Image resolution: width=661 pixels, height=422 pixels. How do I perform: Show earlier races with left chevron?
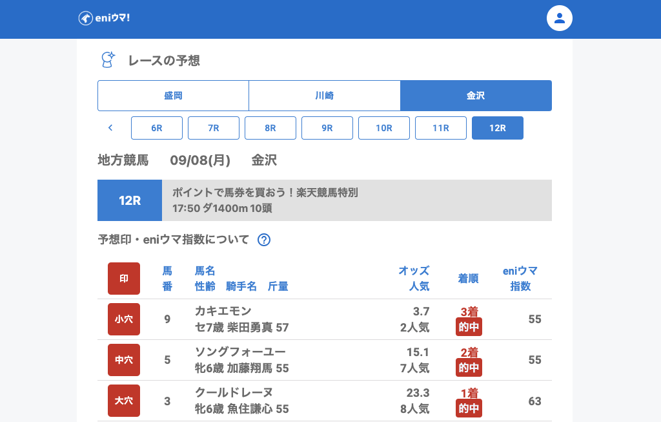110,128
